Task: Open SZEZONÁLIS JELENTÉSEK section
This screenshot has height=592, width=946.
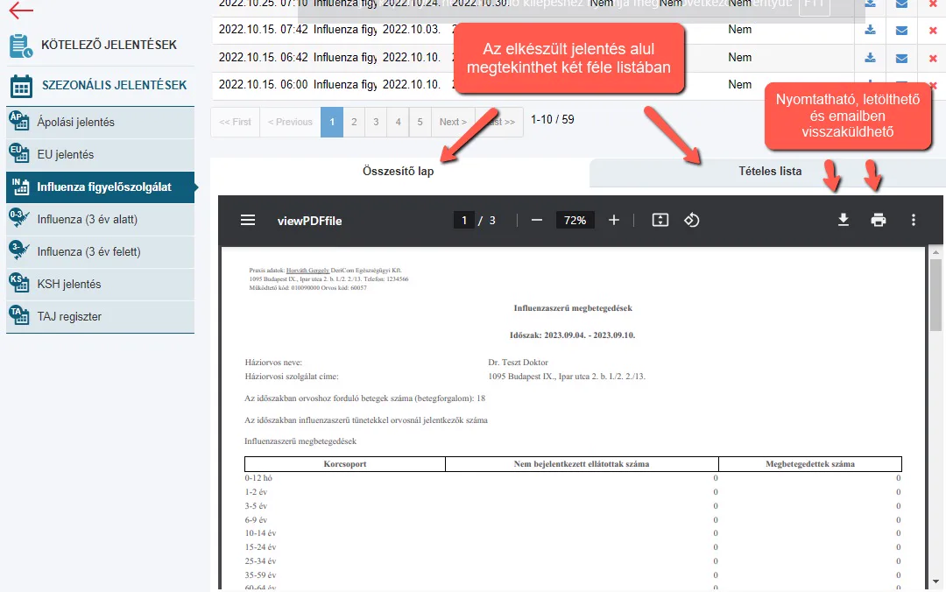Action: (x=114, y=85)
